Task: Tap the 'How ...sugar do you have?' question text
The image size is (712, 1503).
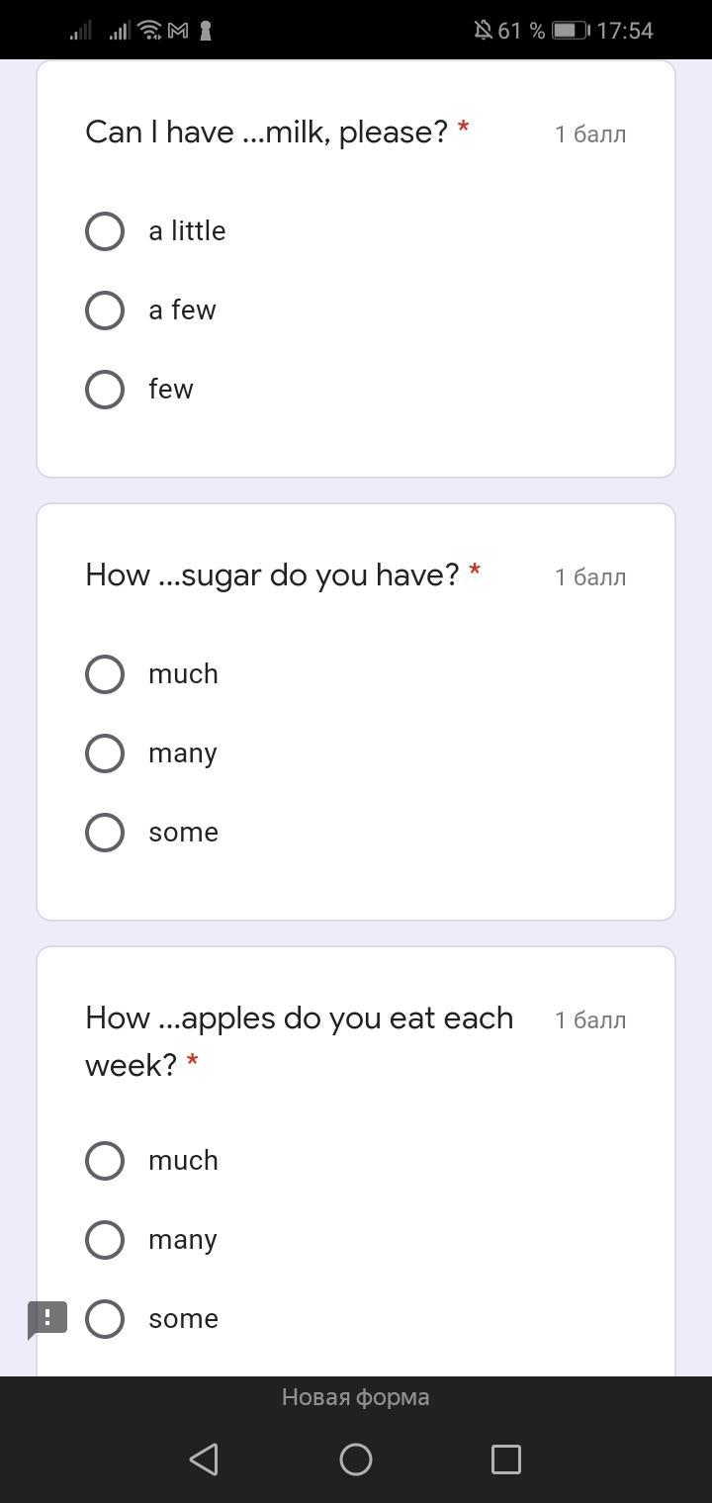Action: (272, 575)
